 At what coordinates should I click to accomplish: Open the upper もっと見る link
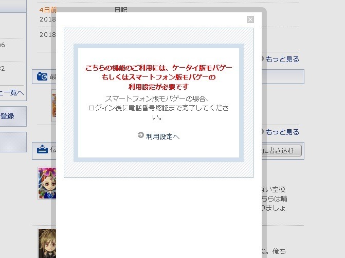(282, 59)
